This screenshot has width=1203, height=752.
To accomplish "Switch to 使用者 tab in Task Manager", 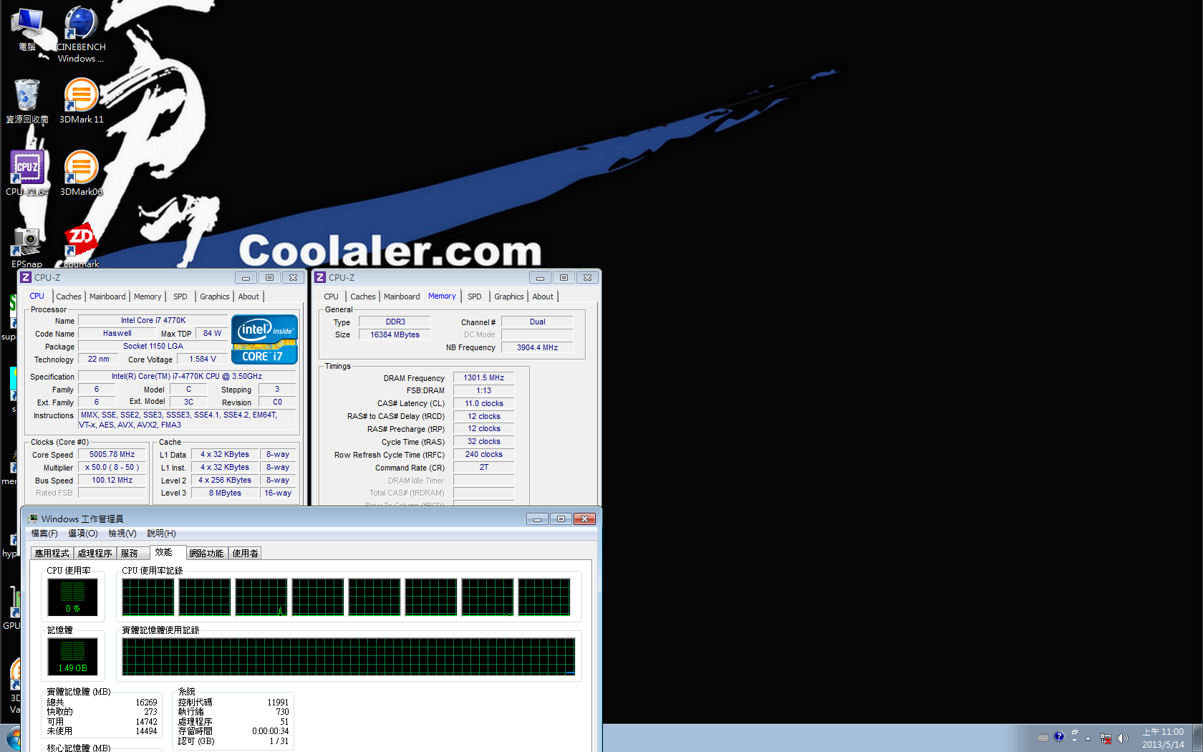I will [x=245, y=553].
